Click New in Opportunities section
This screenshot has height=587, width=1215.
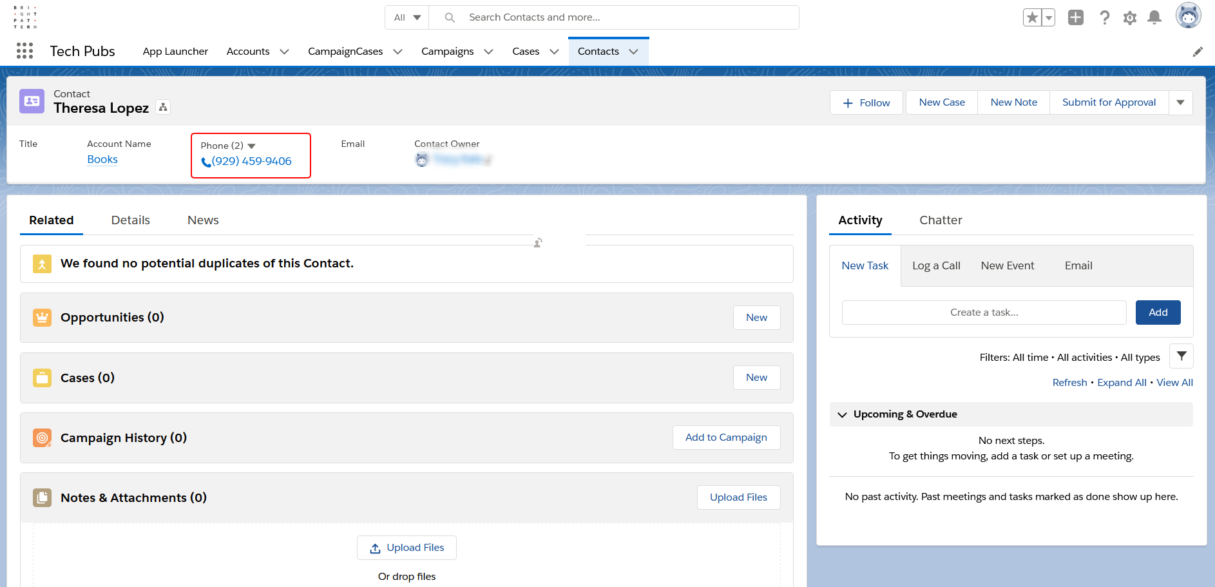(757, 318)
